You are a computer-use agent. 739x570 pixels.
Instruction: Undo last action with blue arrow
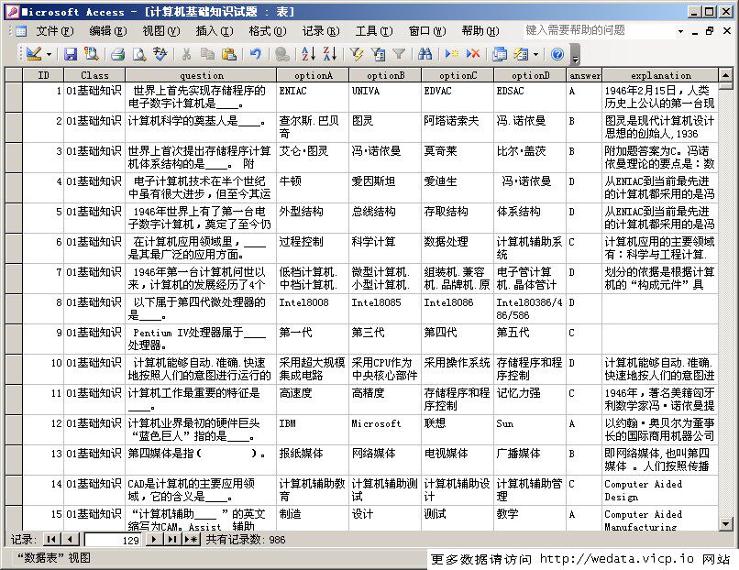coord(256,54)
